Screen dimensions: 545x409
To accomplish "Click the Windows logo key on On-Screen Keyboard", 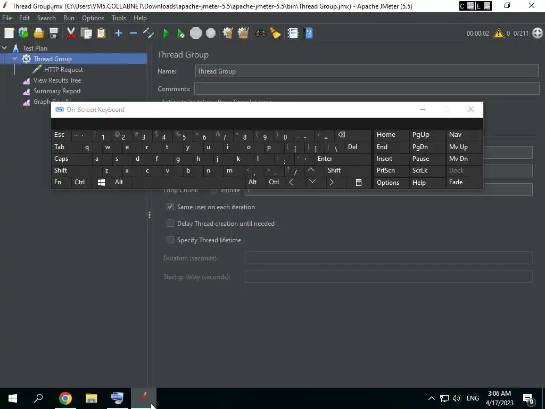I will (101, 182).
